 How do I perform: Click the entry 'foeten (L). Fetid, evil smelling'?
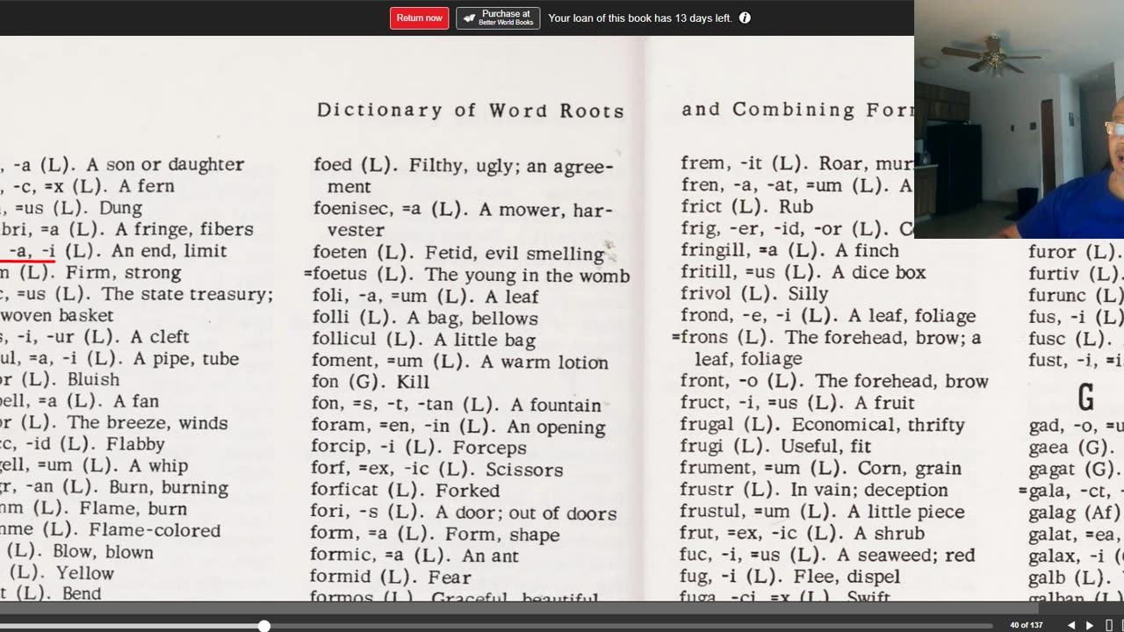tap(458, 254)
